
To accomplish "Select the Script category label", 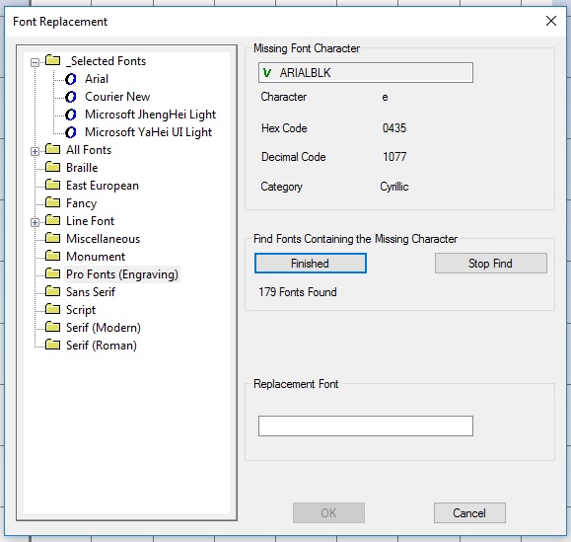I will coord(81,310).
